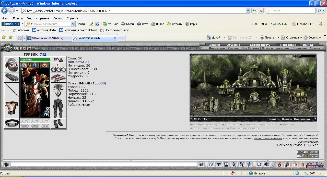Image resolution: width=327 pixels, height=177 pixels.
Task: Open the smiley emoticons icon
Action: (259, 165)
